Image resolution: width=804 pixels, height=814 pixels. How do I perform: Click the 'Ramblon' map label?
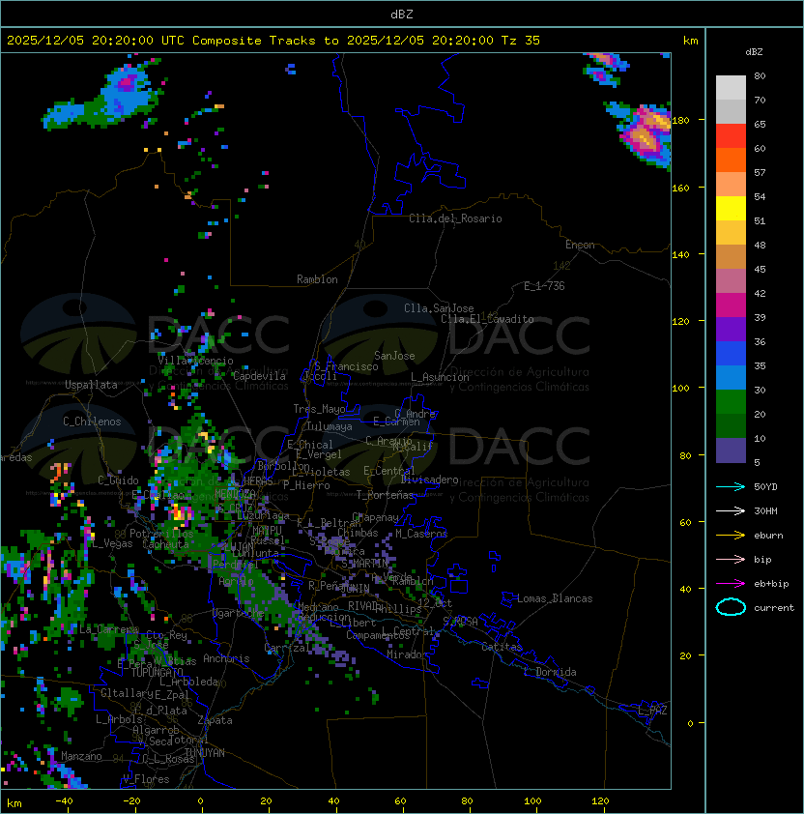point(317,279)
